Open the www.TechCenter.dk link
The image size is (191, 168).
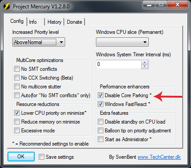point(159,157)
